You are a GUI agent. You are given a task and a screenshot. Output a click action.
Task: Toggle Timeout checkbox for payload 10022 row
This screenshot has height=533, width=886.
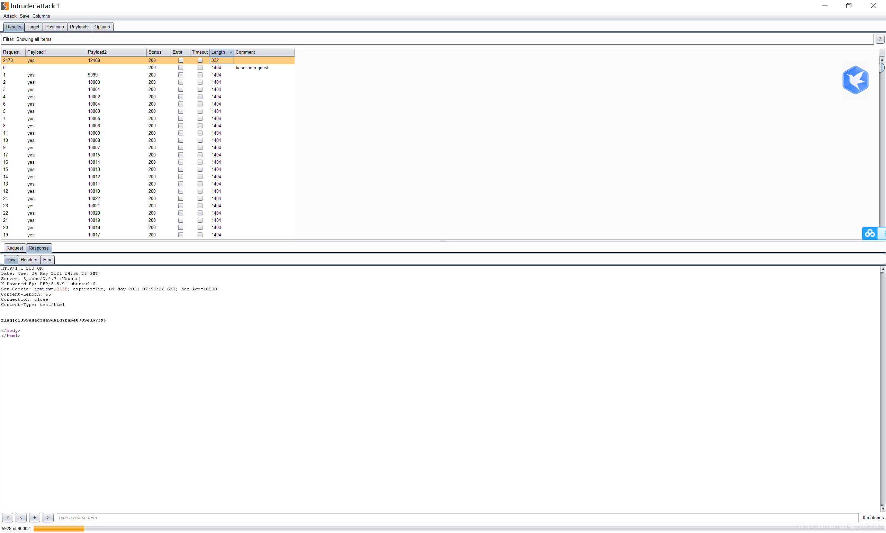[200, 198]
